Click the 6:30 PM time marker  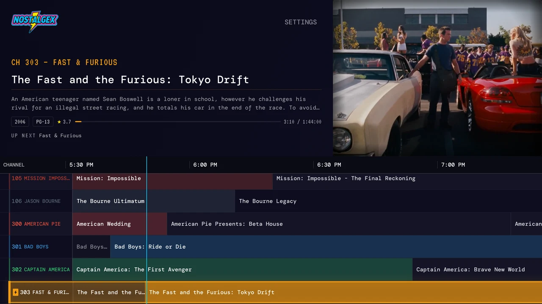click(329, 165)
